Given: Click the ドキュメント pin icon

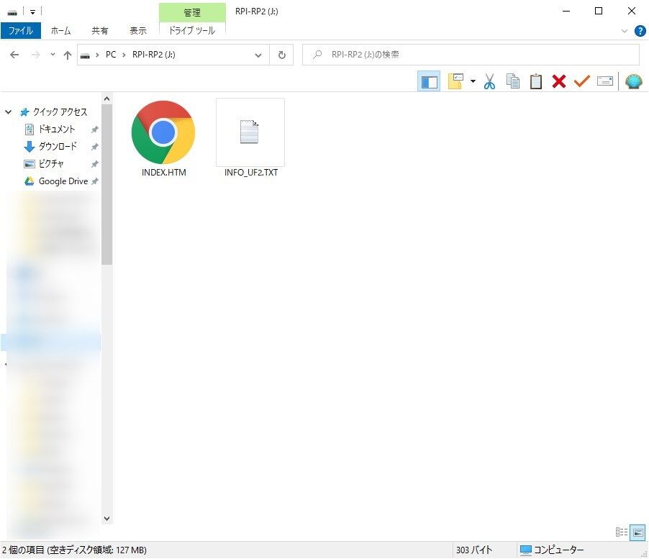Looking at the screenshot, I should pyautogui.click(x=94, y=129).
